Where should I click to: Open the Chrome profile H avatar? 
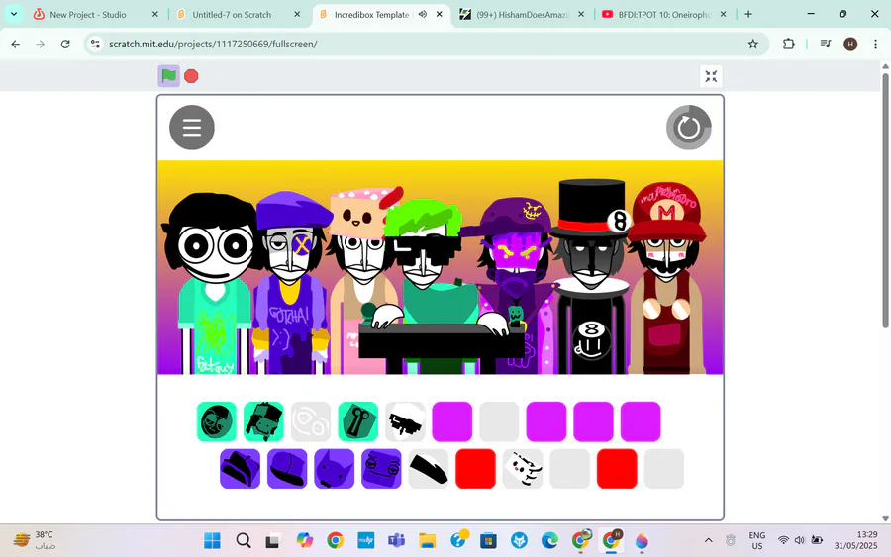(850, 44)
